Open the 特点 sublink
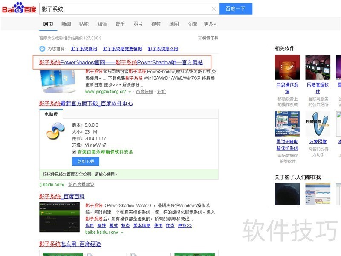 coord(125,226)
